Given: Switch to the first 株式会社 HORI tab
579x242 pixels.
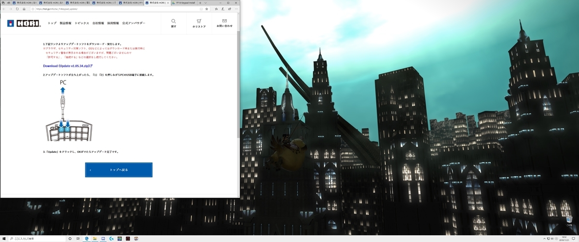Looking at the screenshot, I should [25, 3].
